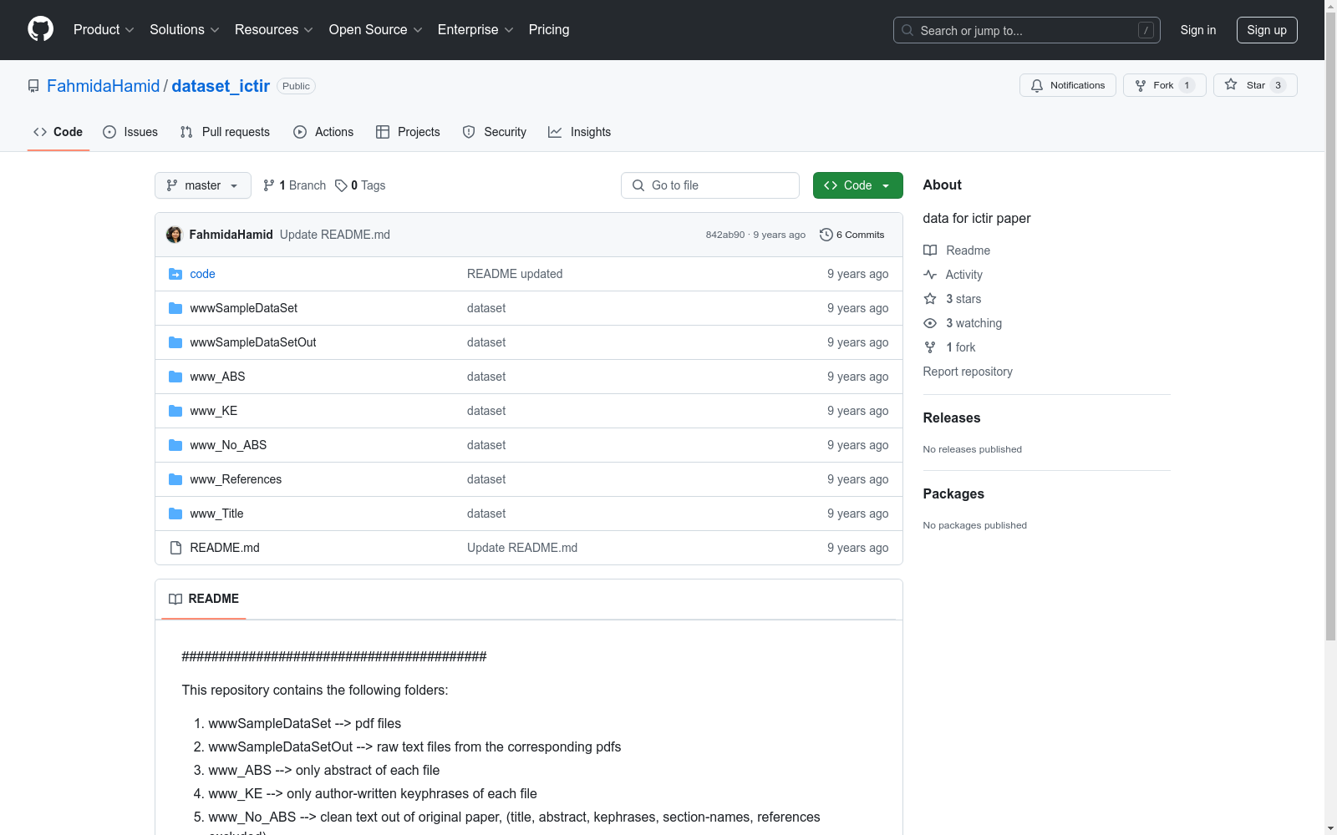Star the repository using Star button
Screen dimensions: 1337x835
coord(1255,85)
